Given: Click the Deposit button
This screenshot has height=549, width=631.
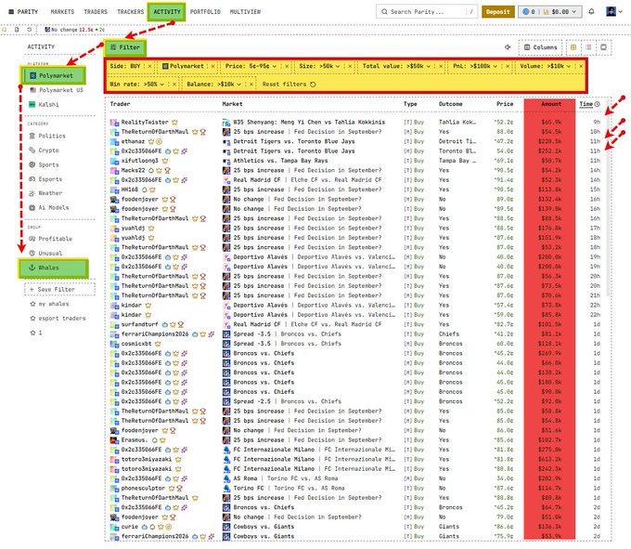Looking at the screenshot, I should point(497,12).
